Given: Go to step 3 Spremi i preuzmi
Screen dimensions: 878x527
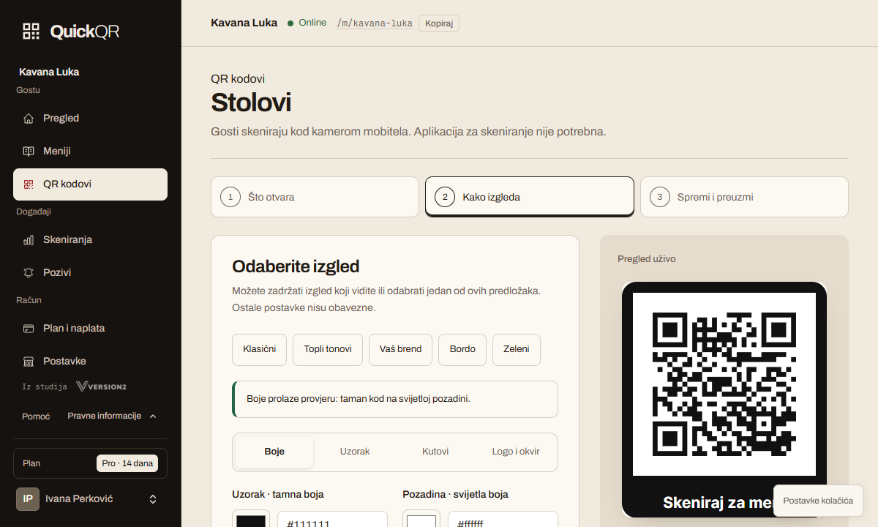Looking at the screenshot, I should 744,197.
